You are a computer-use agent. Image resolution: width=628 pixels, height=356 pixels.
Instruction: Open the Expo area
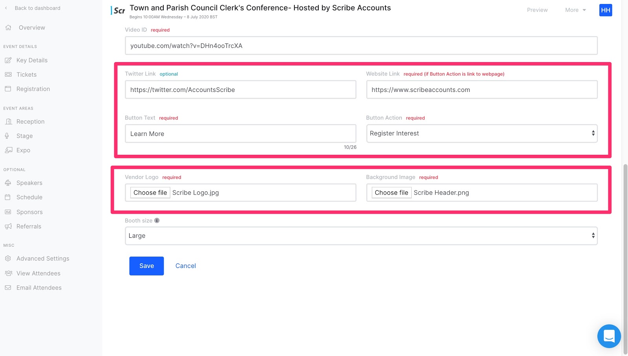click(23, 150)
